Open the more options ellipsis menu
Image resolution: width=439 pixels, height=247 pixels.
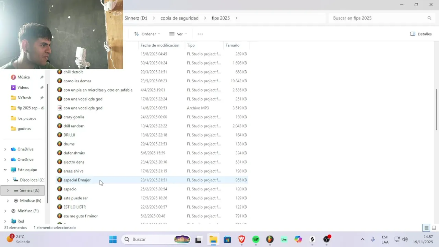[x=200, y=34]
